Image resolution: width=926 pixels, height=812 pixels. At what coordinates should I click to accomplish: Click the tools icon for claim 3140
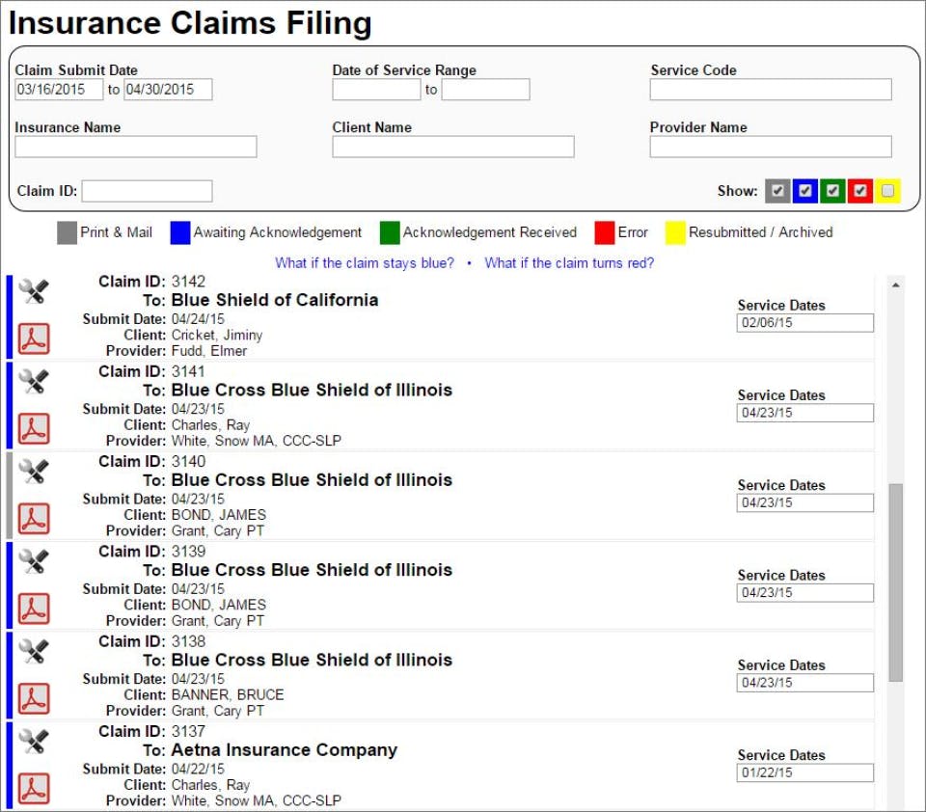34,471
